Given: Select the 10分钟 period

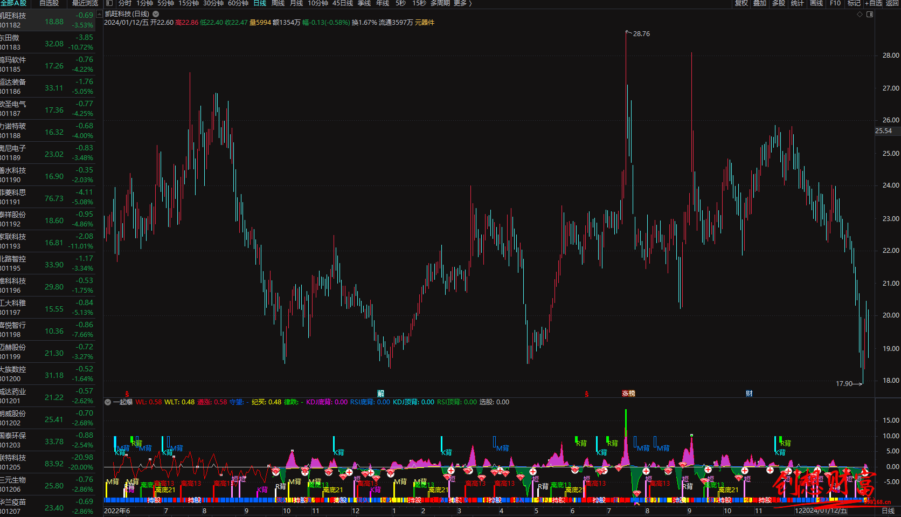Looking at the screenshot, I should pyautogui.click(x=318, y=3).
